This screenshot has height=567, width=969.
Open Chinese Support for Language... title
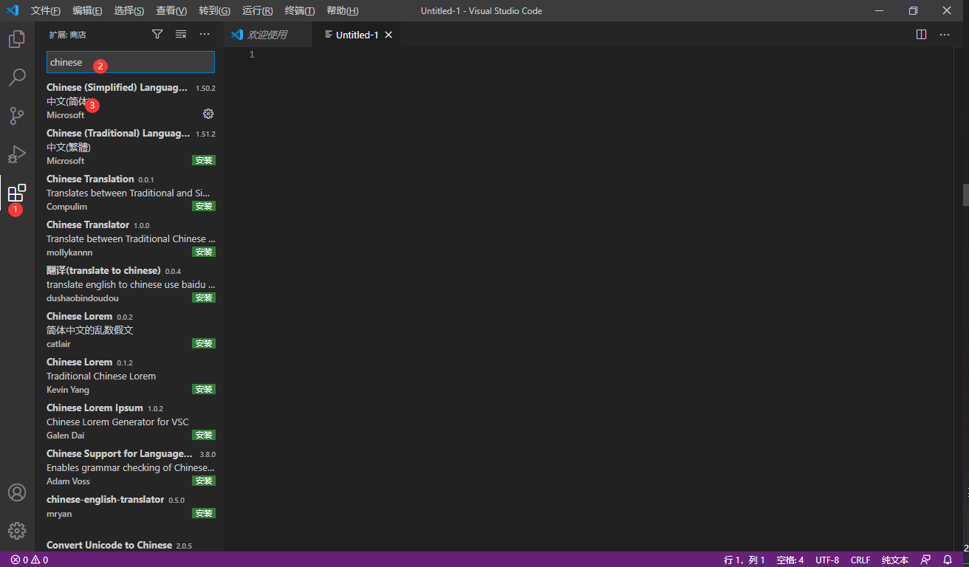[119, 453]
